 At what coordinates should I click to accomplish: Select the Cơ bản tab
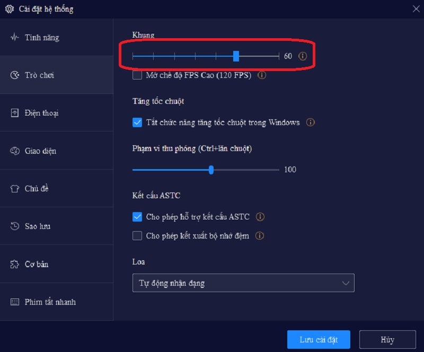(x=57, y=264)
